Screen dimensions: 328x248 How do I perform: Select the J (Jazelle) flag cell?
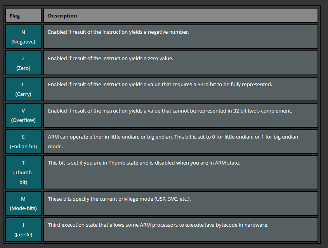tap(23, 229)
